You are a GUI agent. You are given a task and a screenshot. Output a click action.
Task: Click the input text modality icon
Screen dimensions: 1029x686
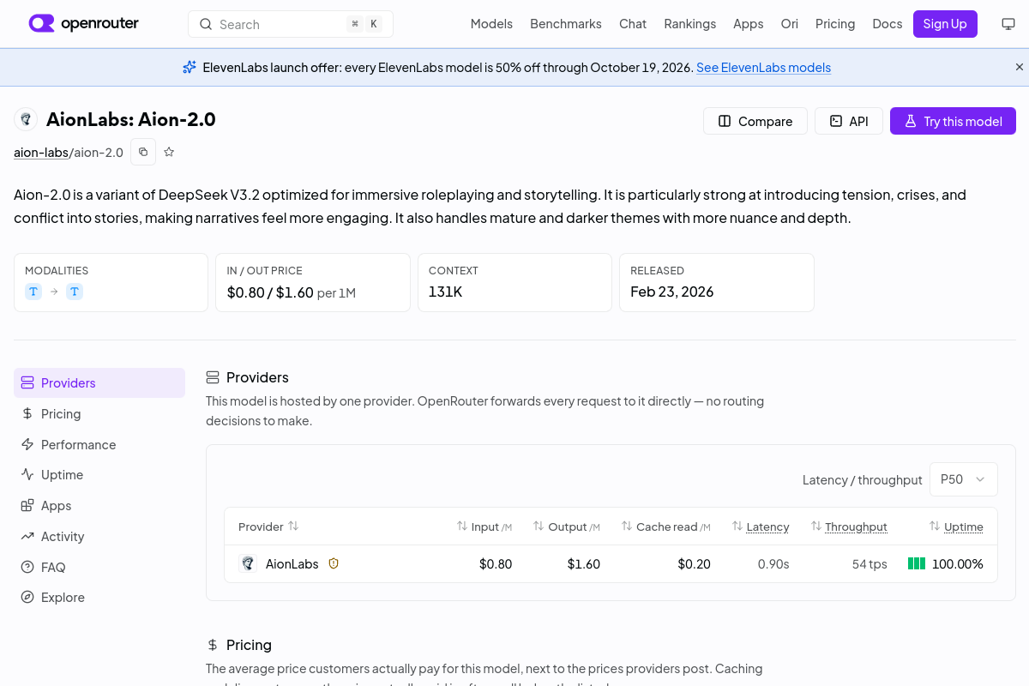pos(33,292)
